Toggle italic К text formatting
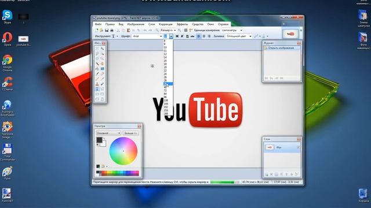 coord(182,36)
